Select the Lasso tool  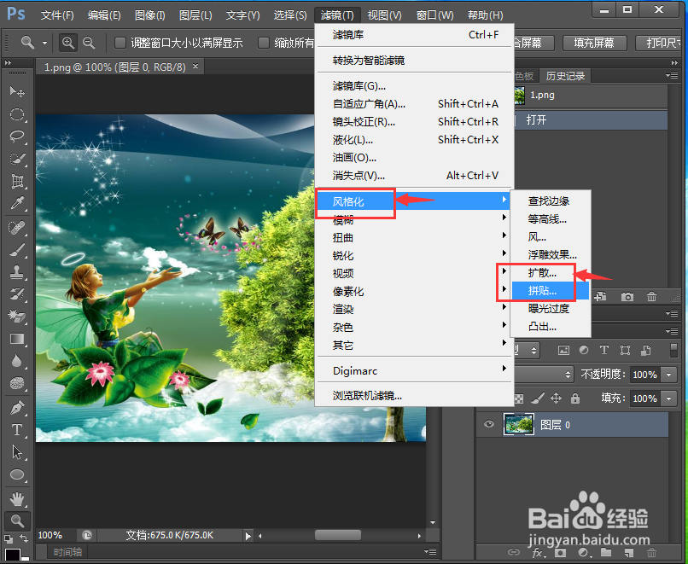(17, 137)
